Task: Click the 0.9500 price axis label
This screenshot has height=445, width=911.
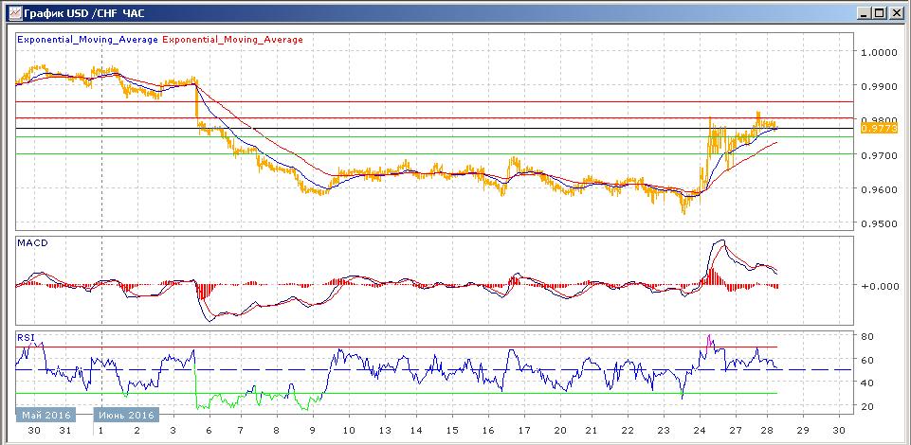Action: 880,224
